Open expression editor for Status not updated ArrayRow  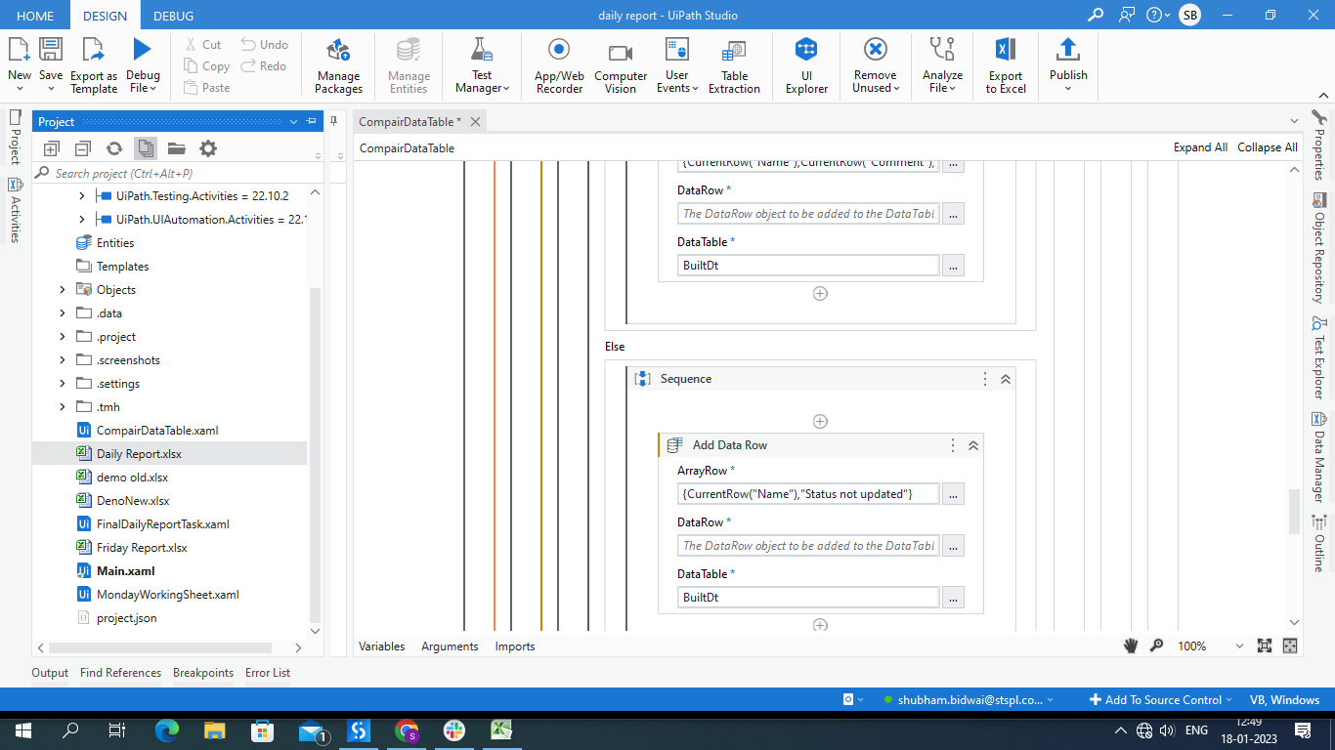click(954, 494)
